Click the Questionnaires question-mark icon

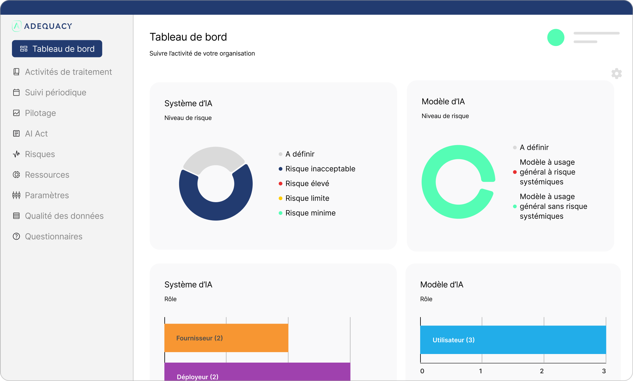point(17,237)
